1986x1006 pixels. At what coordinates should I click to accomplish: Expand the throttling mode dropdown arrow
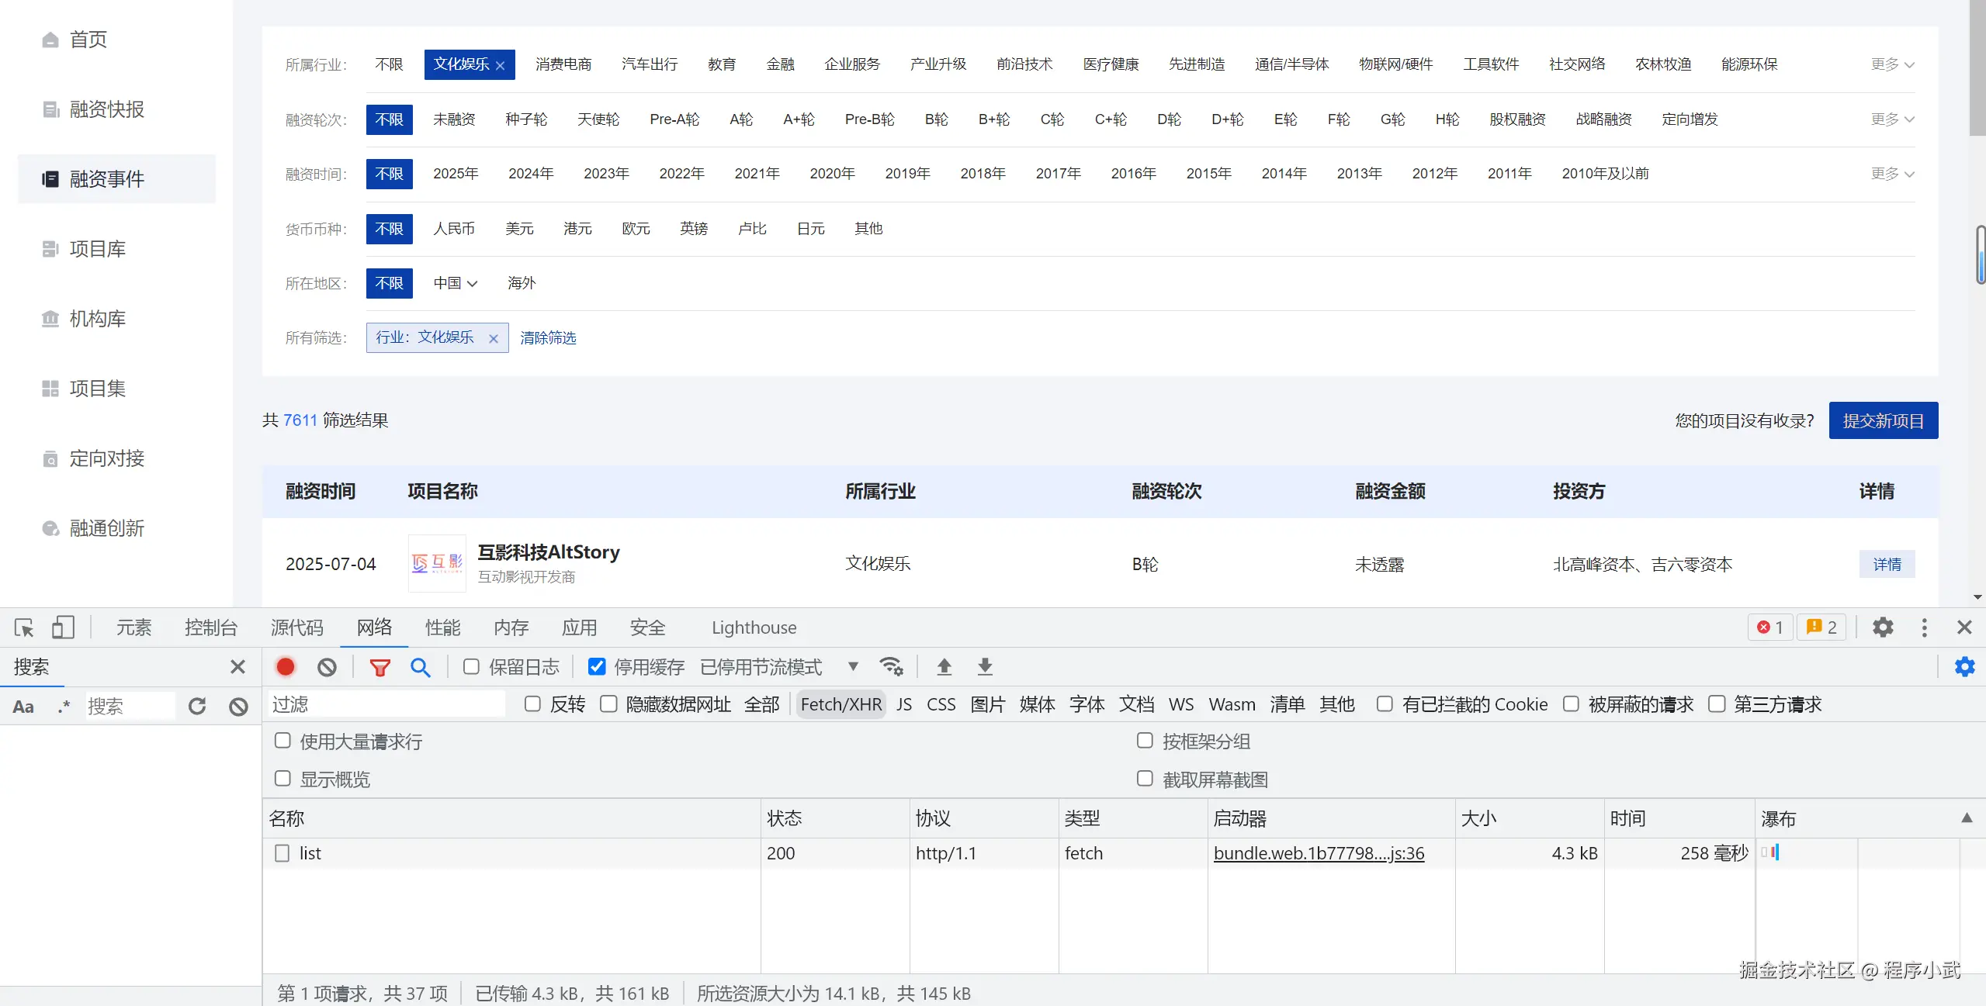tap(853, 667)
